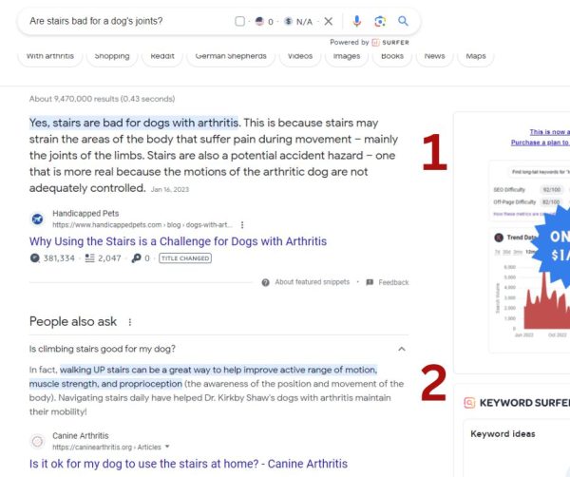Click the blue search magnifier icon
Screen dimensions: 570x477
point(403,21)
